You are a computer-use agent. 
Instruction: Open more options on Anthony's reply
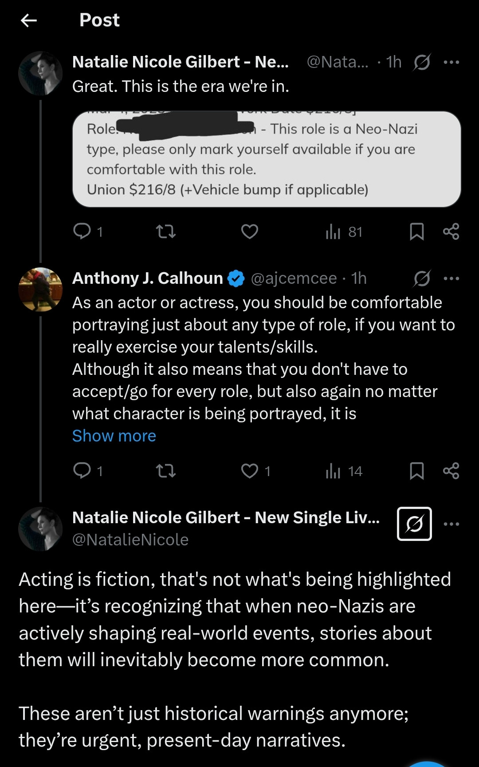pos(452,278)
